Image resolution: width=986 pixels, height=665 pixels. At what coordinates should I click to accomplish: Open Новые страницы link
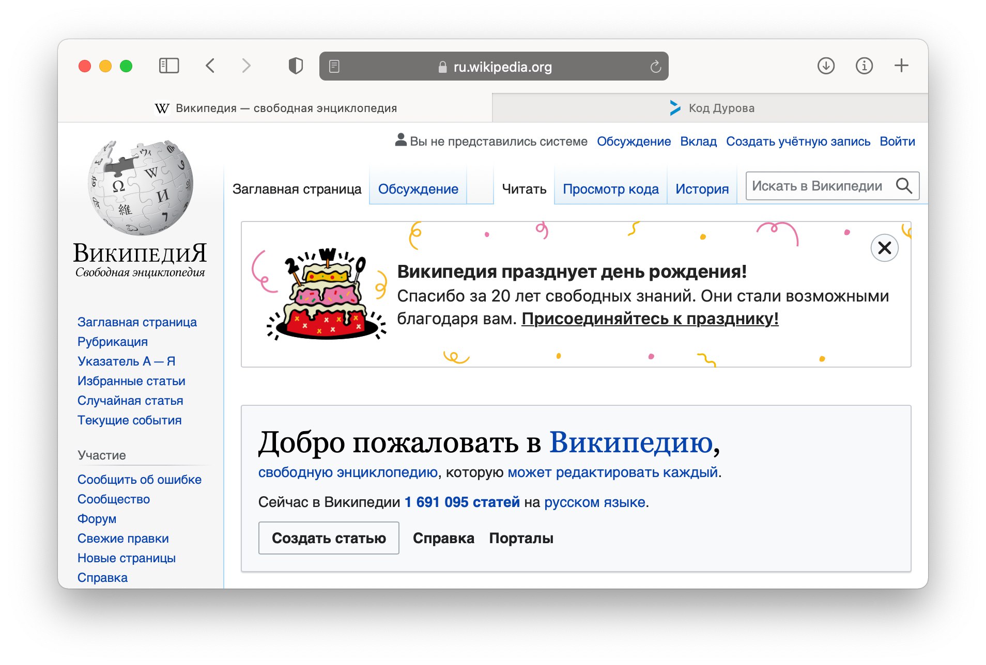click(x=127, y=558)
